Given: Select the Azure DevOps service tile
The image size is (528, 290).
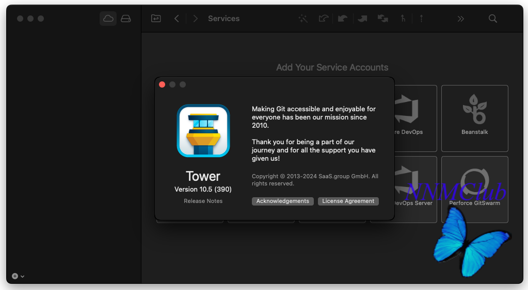Looking at the screenshot, I should (x=416, y=118).
